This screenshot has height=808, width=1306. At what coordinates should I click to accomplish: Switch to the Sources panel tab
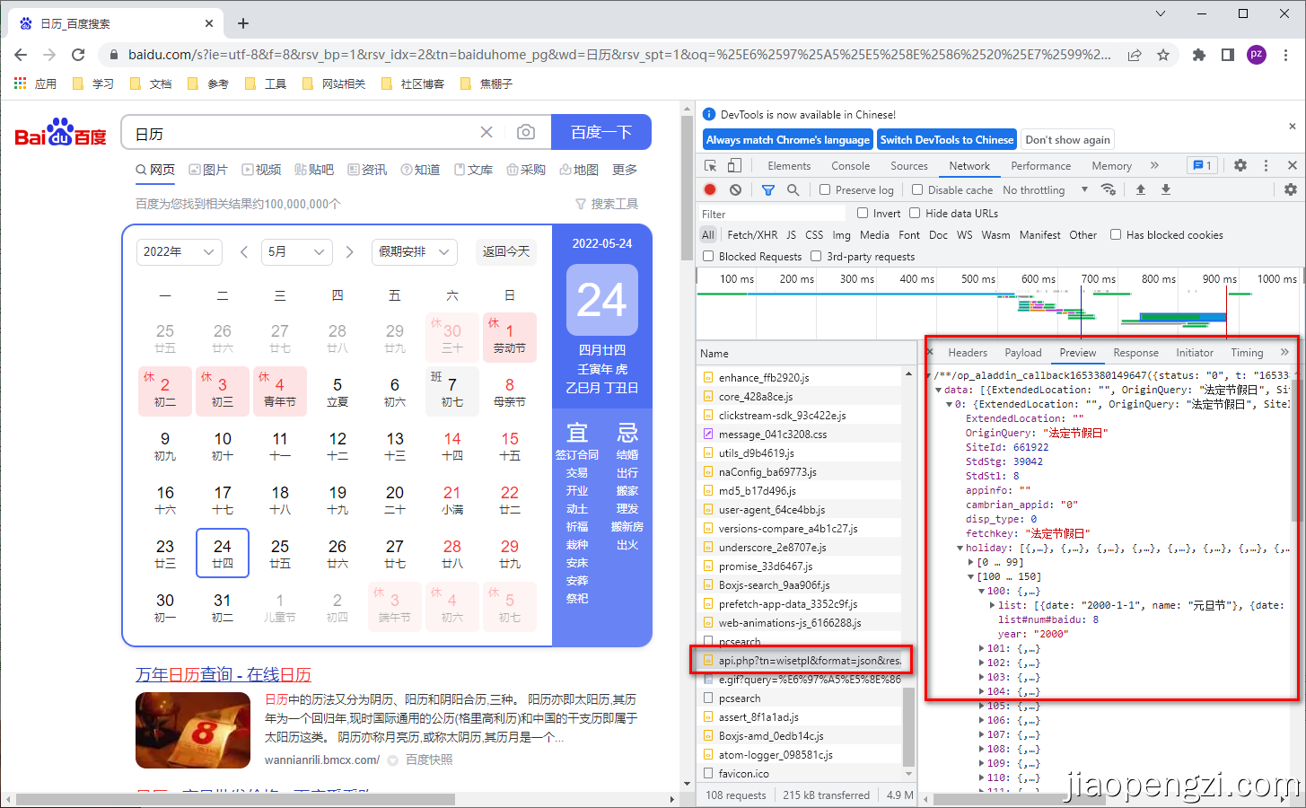click(908, 166)
